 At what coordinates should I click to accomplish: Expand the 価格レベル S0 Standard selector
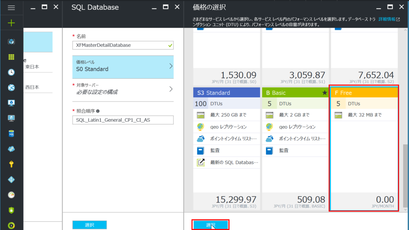coord(123,67)
